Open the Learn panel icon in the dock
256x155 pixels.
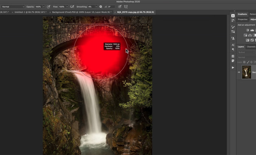click(233, 15)
